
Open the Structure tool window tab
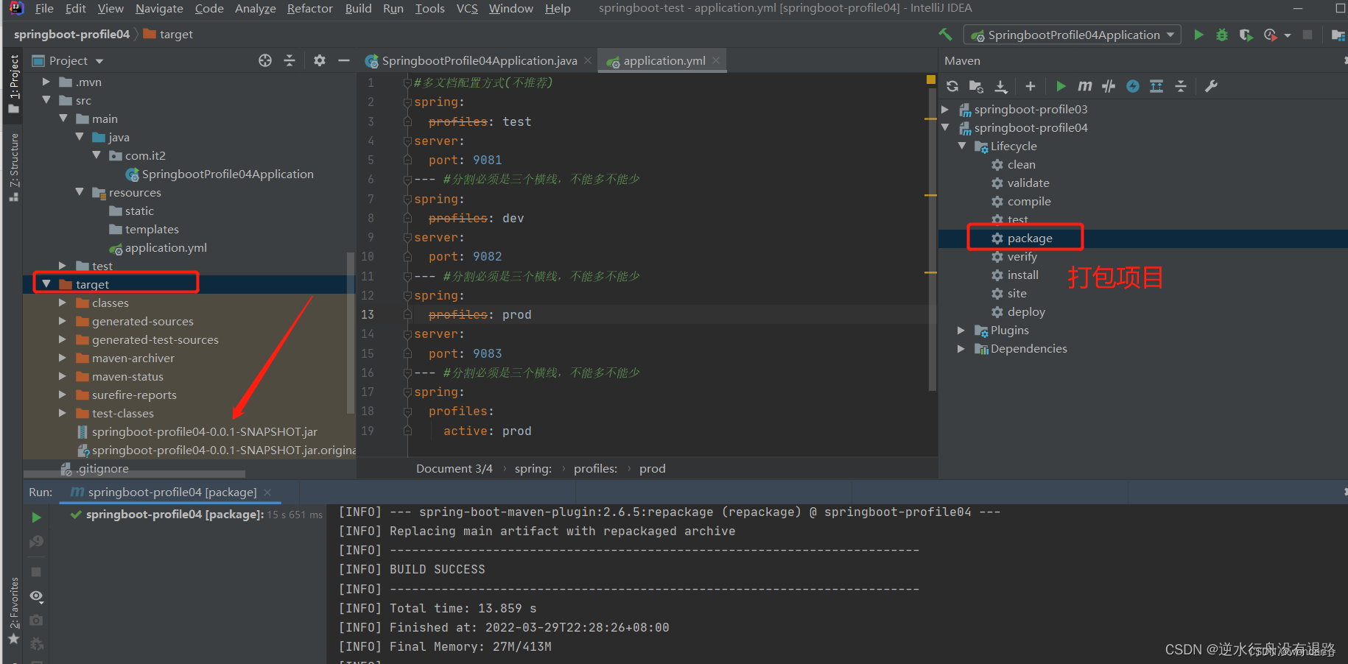click(x=13, y=166)
